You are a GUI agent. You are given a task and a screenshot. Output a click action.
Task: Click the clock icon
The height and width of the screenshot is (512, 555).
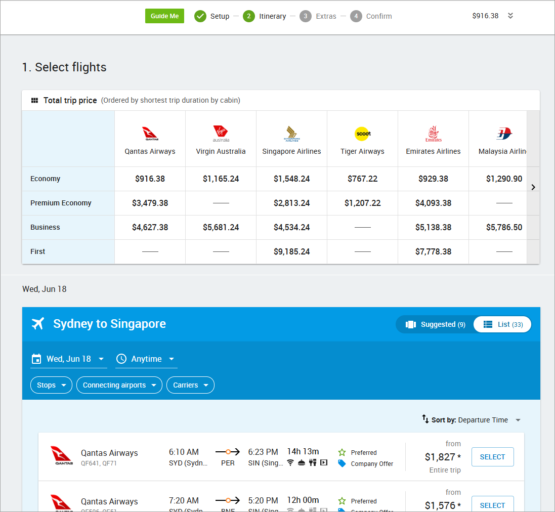click(121, 359)
